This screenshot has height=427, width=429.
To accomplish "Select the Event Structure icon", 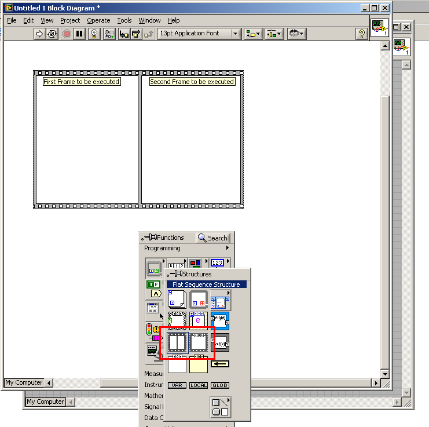I will 199,320.
